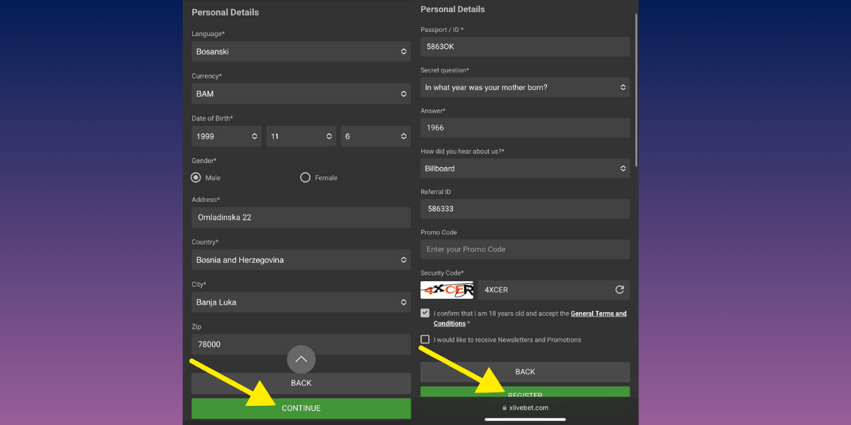Click the Address field with Omladinska 22
Screen dimensions: 851x425
[x=301, y=217]
